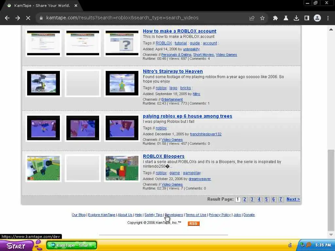Click the orange tray icon beside the clock
Image resolution: width=335 pixels, height=251 pixels.
click(309, 245)
